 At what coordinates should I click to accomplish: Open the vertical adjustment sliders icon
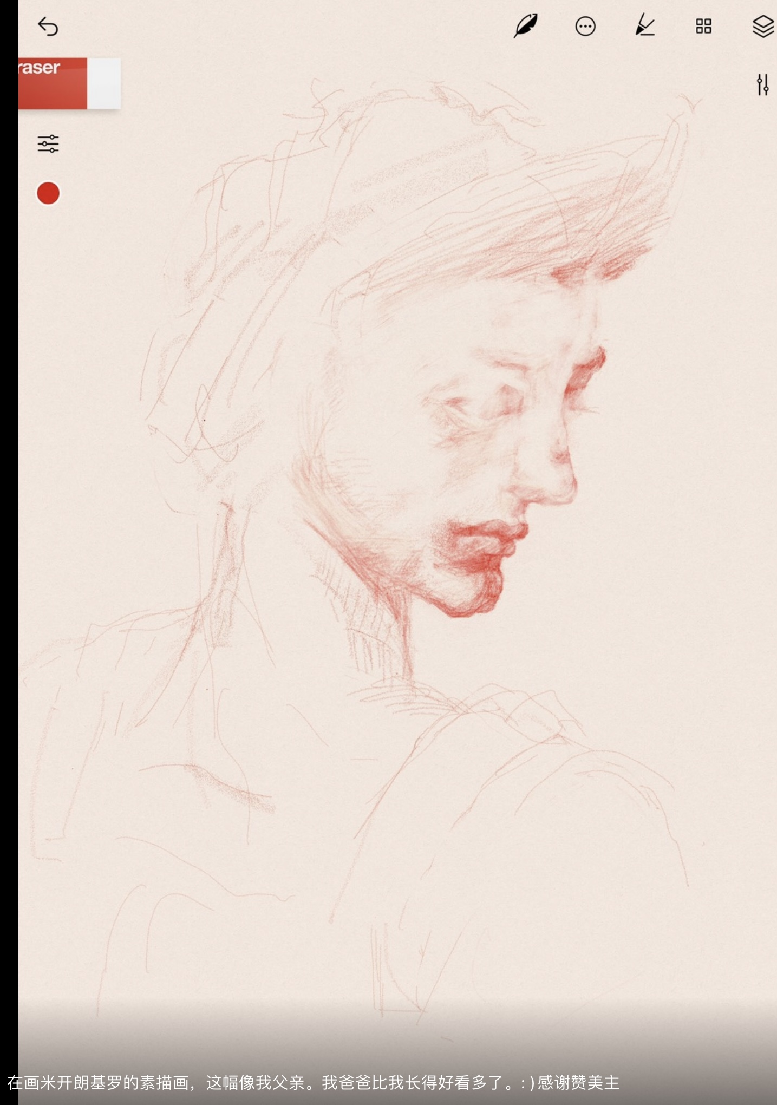(x=763, y=85)
